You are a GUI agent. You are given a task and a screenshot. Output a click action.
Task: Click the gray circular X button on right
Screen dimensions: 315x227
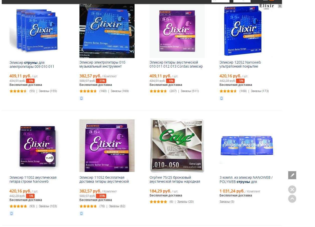(x=292, y=189)
